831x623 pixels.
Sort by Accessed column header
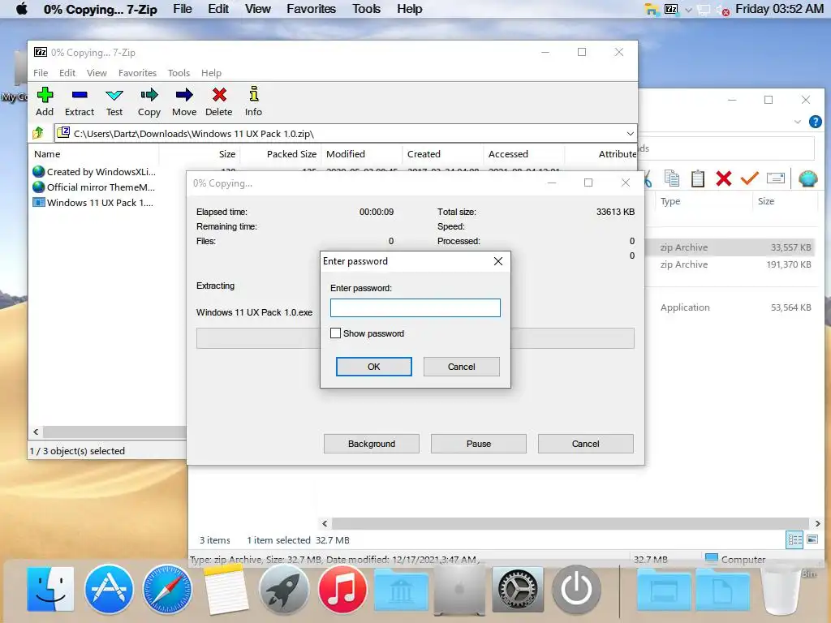pos(523,154)
